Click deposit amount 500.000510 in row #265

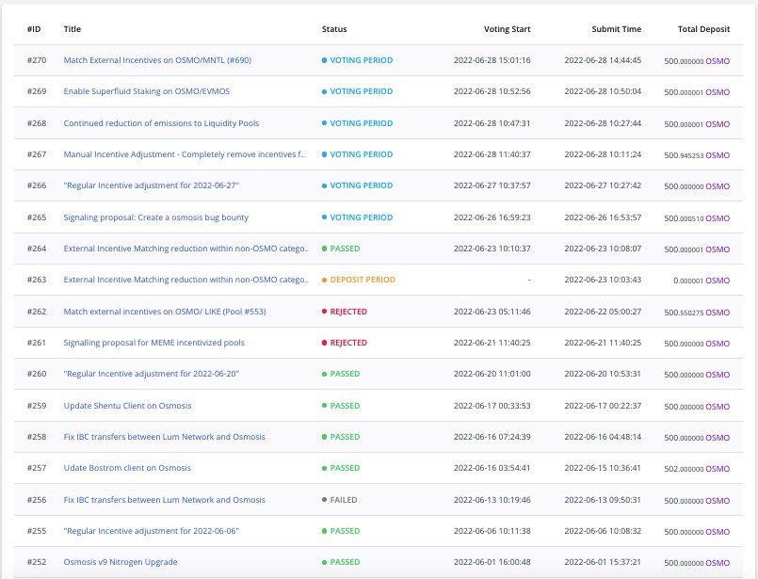click(x=684, y=218)
